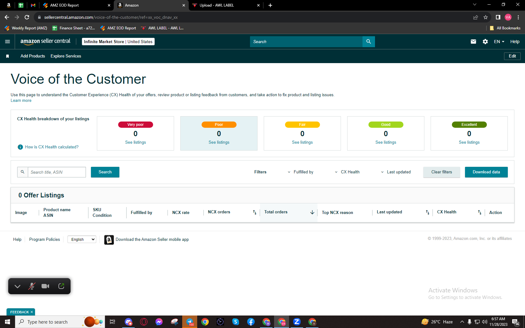Click the Search title, ASIN field

pos(57,172)
